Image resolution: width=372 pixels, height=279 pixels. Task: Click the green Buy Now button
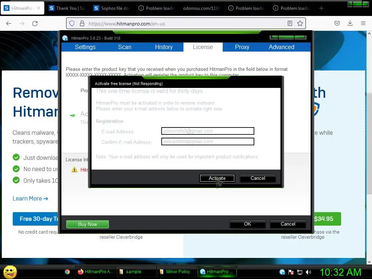[x=87, y=224]
